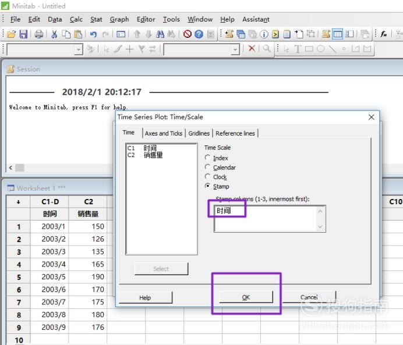Open the File menu

point(15,19)
